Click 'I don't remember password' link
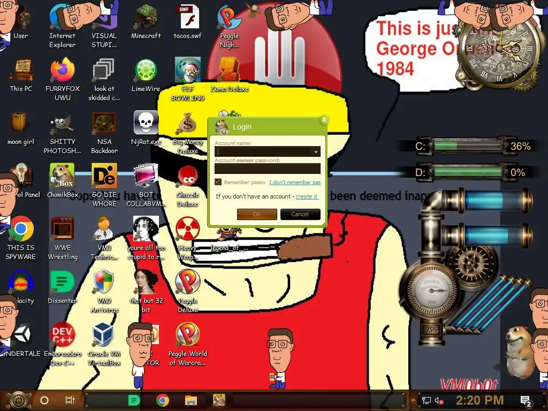Screen dimensions: 548x411 click(295, 182)
